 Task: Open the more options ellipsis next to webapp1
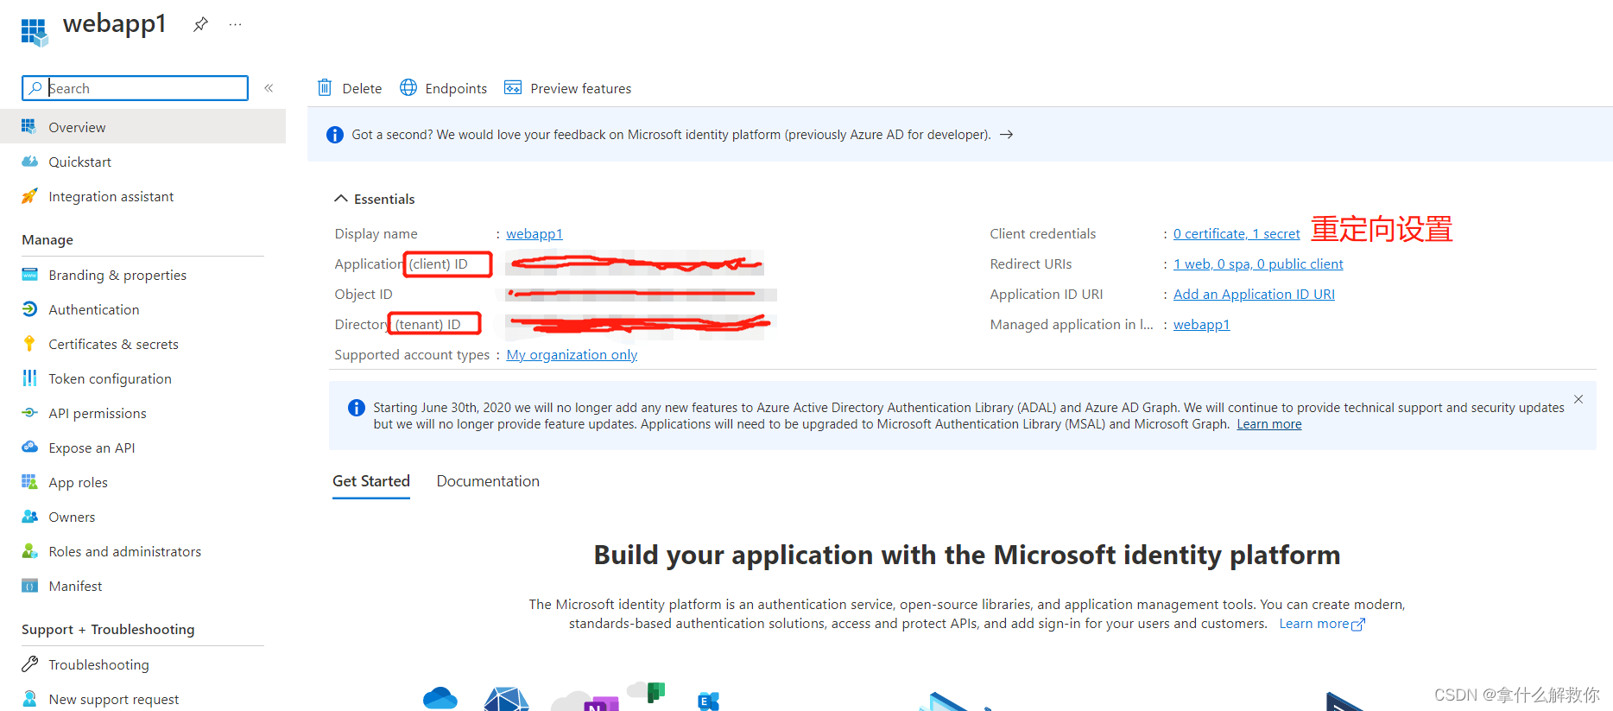tap(235, 24)
